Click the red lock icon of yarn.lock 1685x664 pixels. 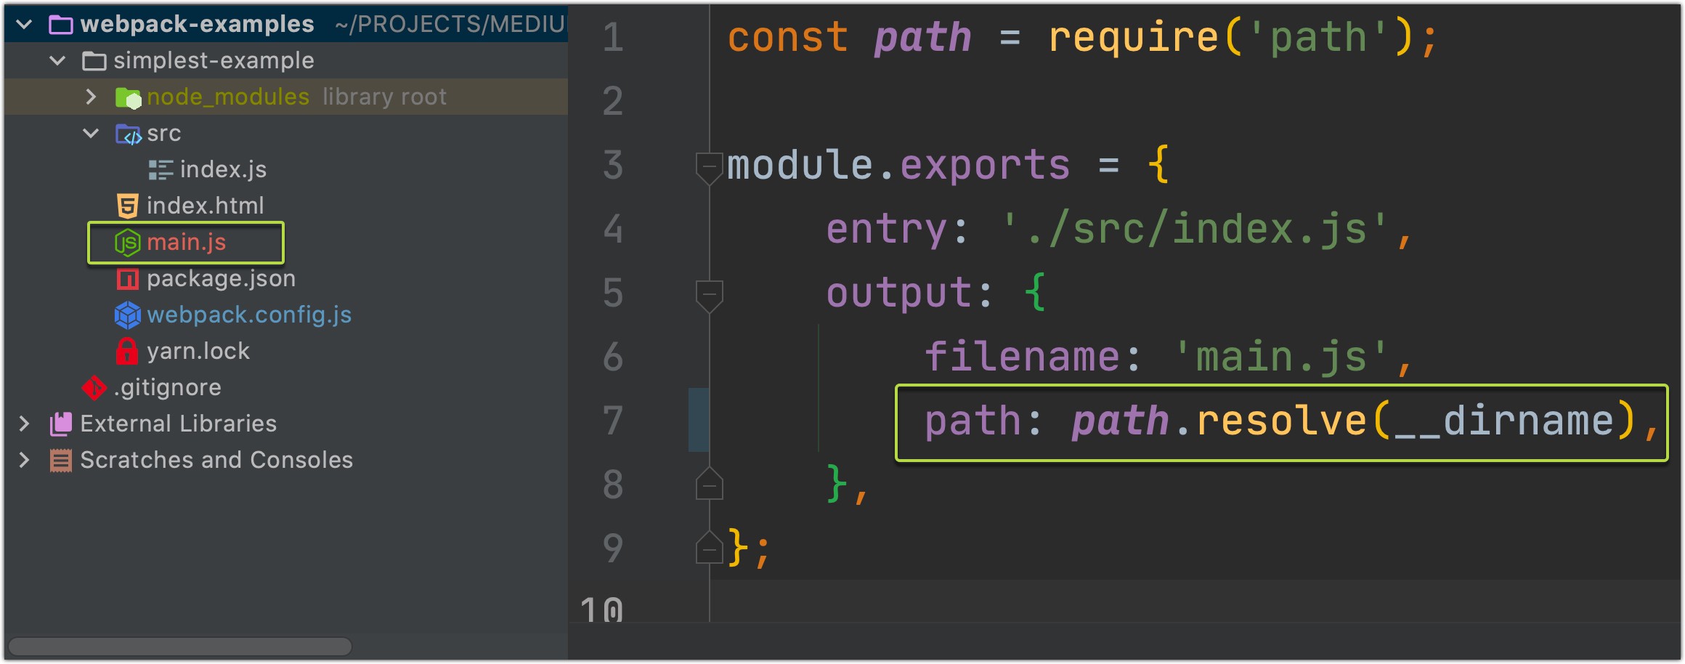coord(127,352)
